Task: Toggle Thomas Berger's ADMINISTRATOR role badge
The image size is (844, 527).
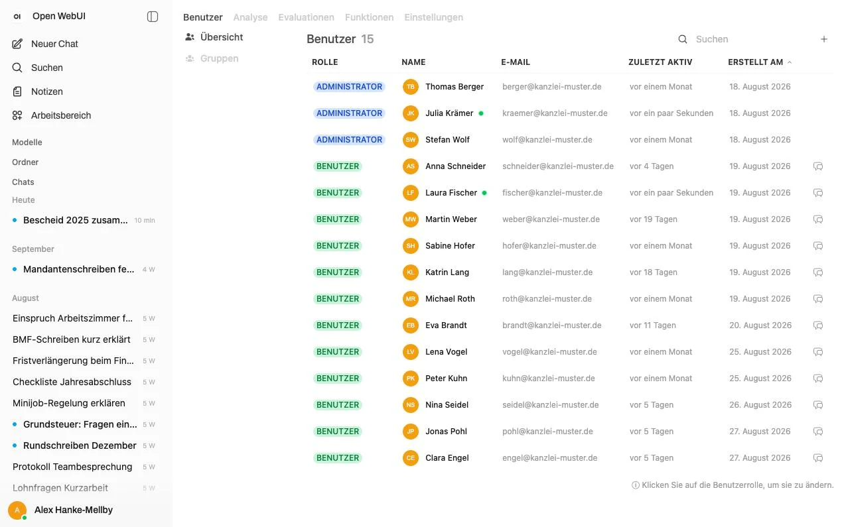Action: tap(349, 87)
